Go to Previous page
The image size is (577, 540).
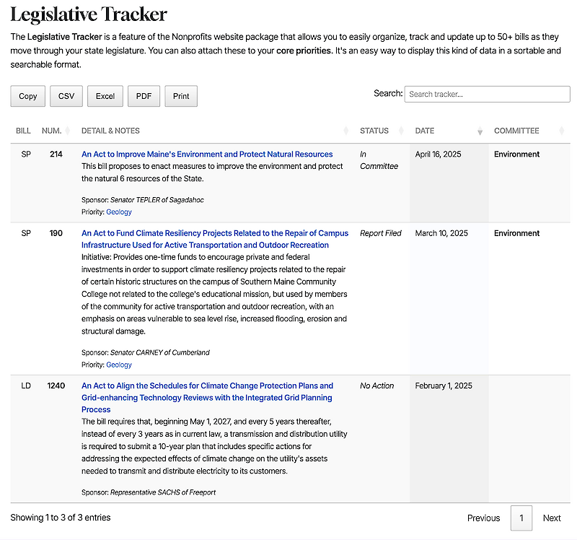click(483, 518)
